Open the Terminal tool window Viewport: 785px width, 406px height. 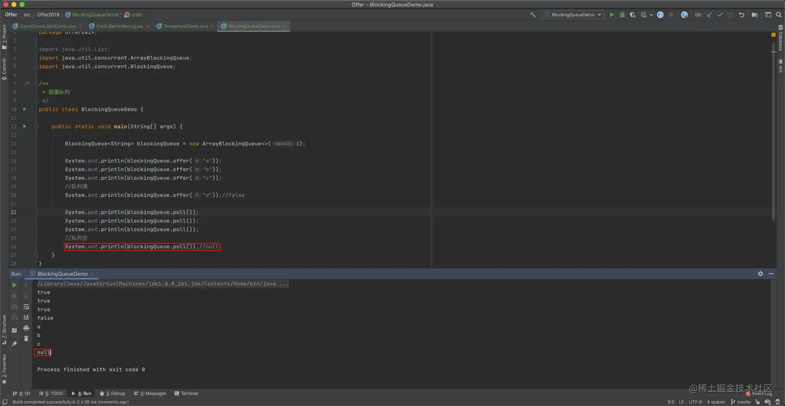coord(186,394)
